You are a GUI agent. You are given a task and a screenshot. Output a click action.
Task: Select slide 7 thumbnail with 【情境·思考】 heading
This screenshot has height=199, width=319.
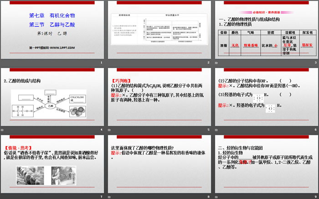[52, 164]
